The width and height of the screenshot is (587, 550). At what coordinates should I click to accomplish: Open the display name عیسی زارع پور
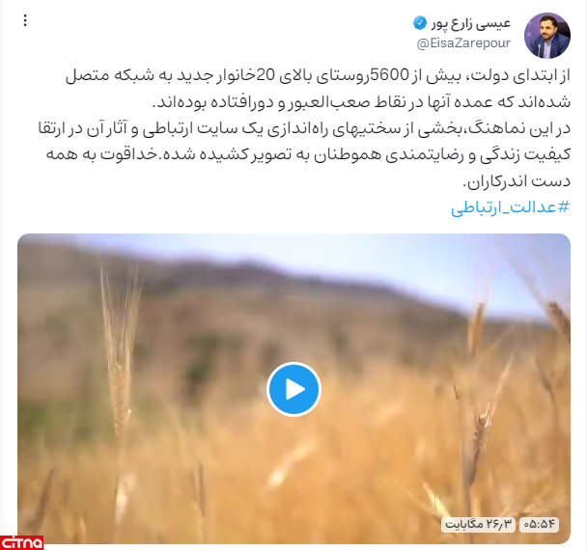click(471, 23)
